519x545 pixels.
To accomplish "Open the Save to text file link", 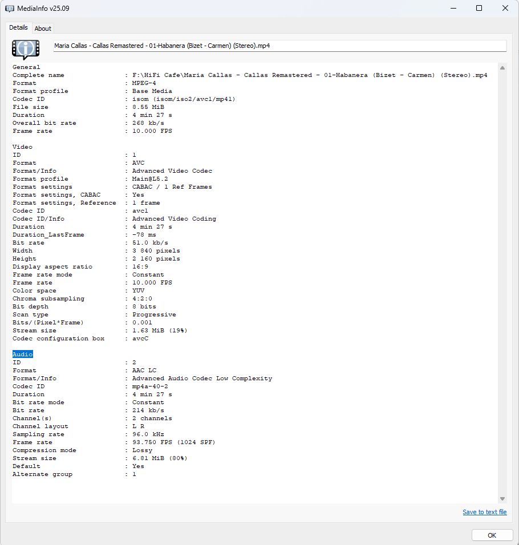I will tap(484, 512).
